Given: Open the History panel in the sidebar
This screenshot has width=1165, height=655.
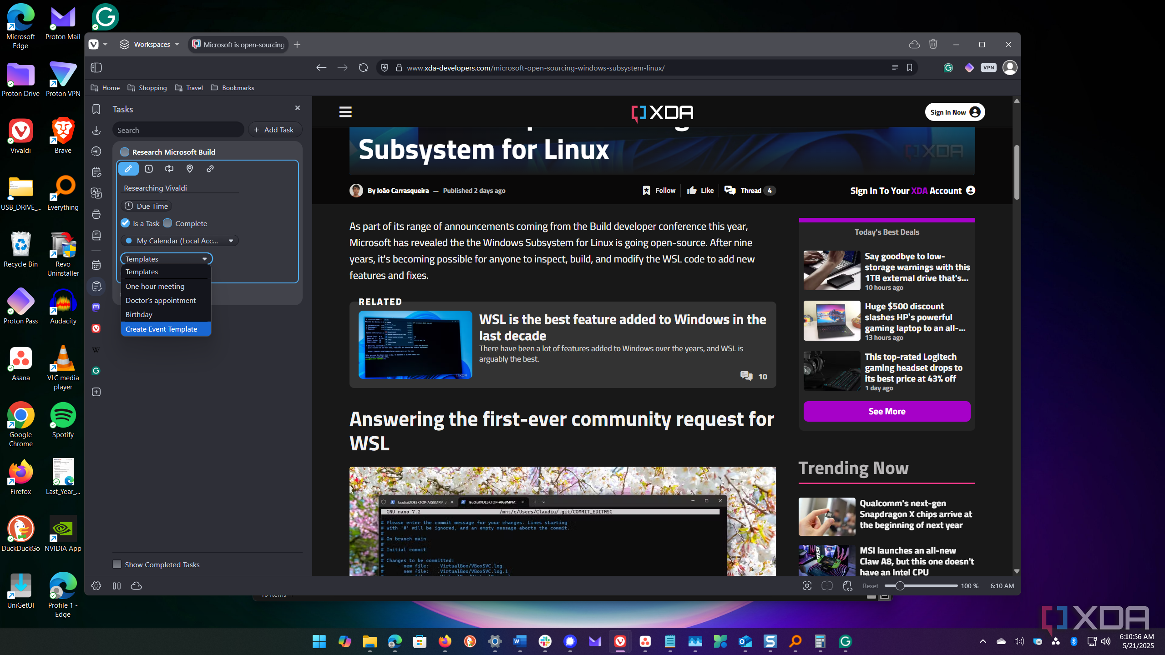Looking at the screenshot, I should click(x=96, y=151).
